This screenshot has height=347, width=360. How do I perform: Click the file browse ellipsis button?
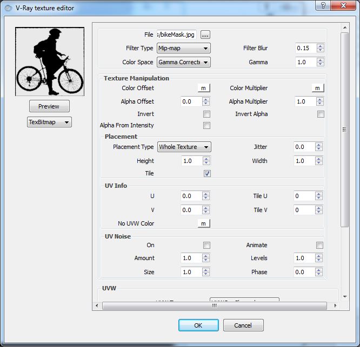pyautogui.click(x=205, y=35)
